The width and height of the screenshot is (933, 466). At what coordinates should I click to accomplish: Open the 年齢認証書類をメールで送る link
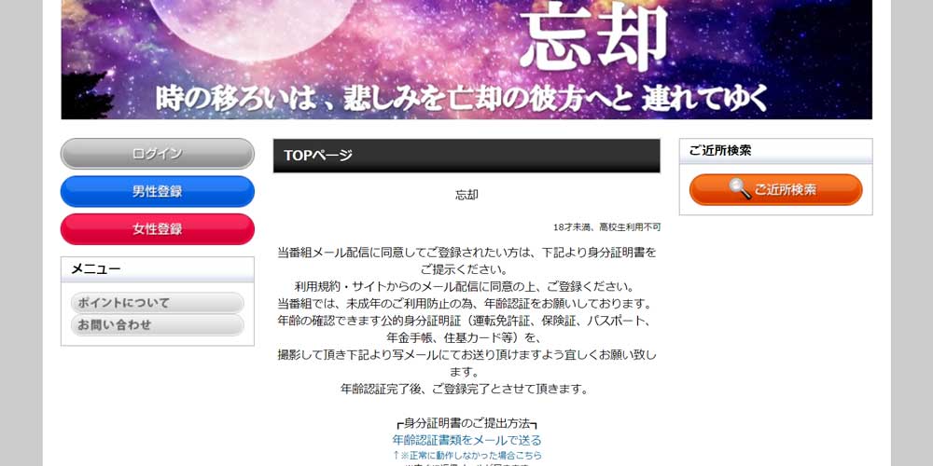[466, 441]
